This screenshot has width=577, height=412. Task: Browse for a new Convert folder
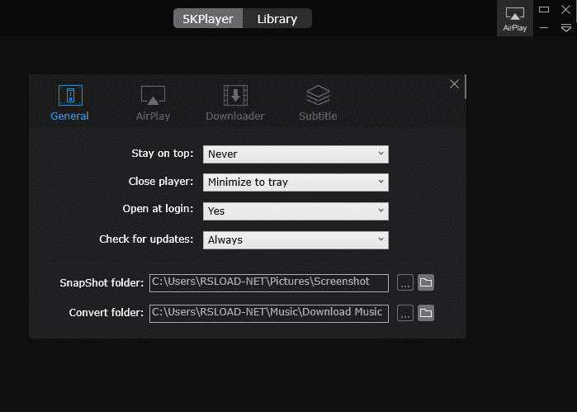[x=404, y=313]
